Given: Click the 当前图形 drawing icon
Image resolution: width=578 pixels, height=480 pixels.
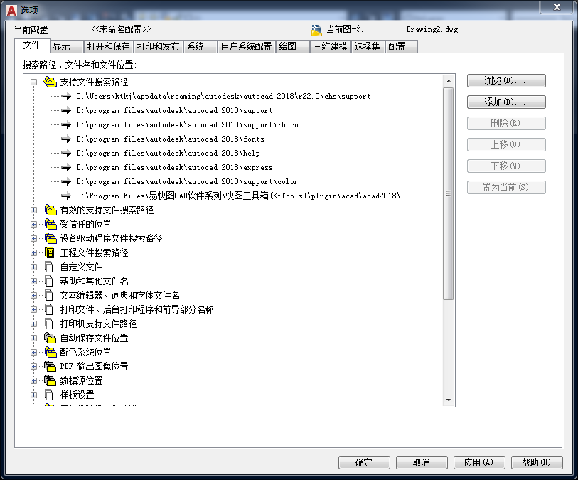Looking at the screenshot, I should pyautogui.click(x=316, y=30).
